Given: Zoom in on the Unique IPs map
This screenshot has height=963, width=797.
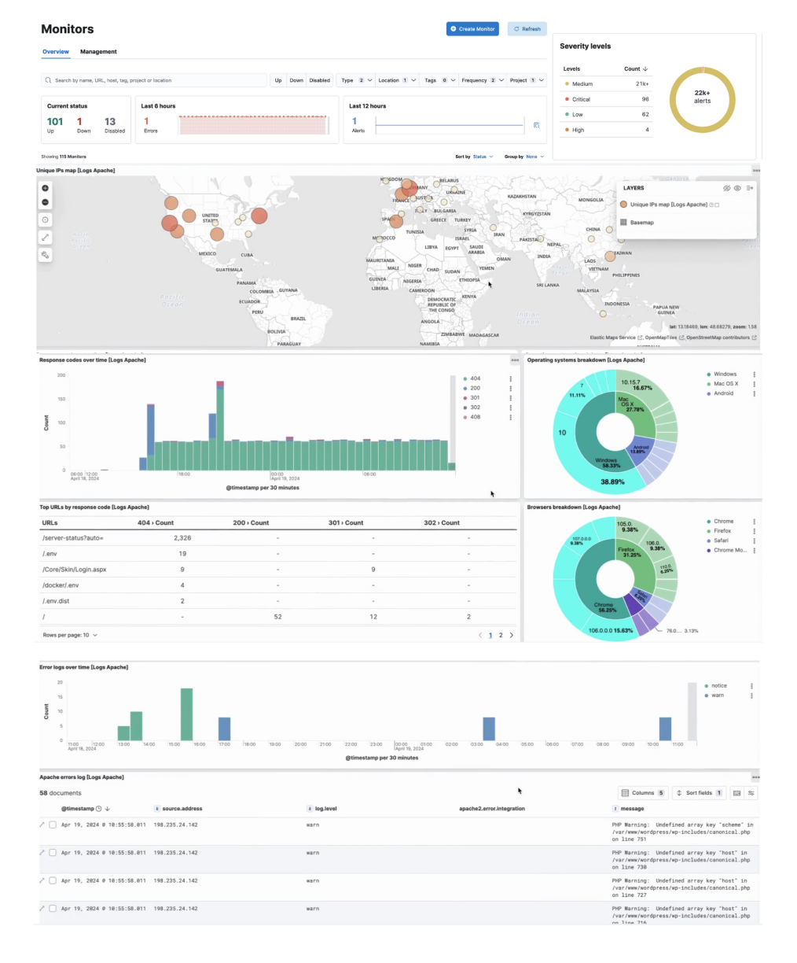Looking at the screenshot, I should tap(45, 188).
